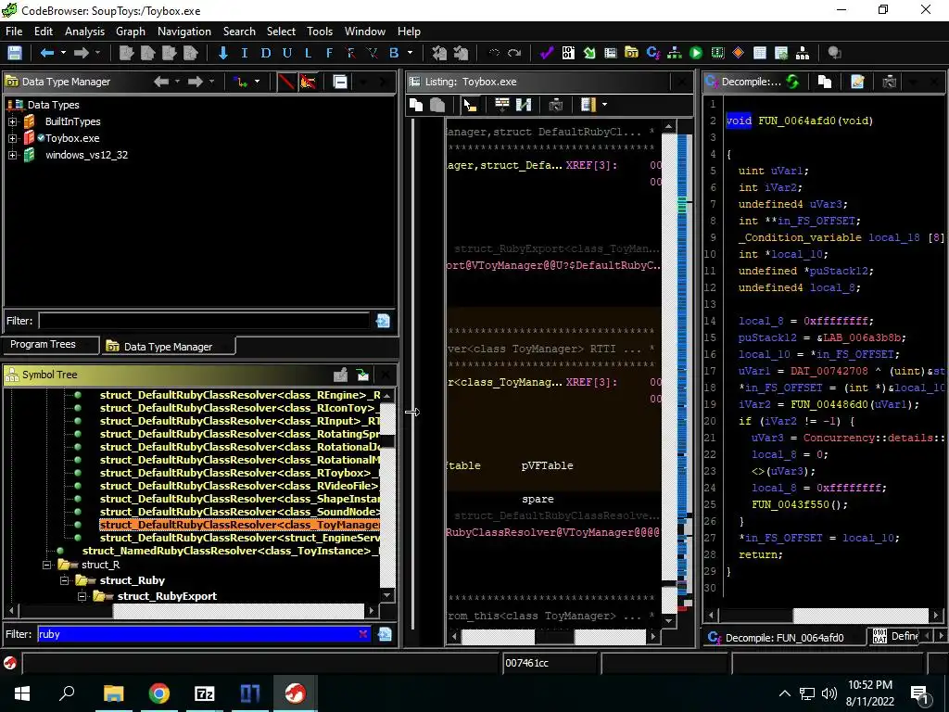Image resolution: width=949 pixels, height=712 pixels.
Task: Open the Listing field format dropdown arrow
Action: coord(604,105)
